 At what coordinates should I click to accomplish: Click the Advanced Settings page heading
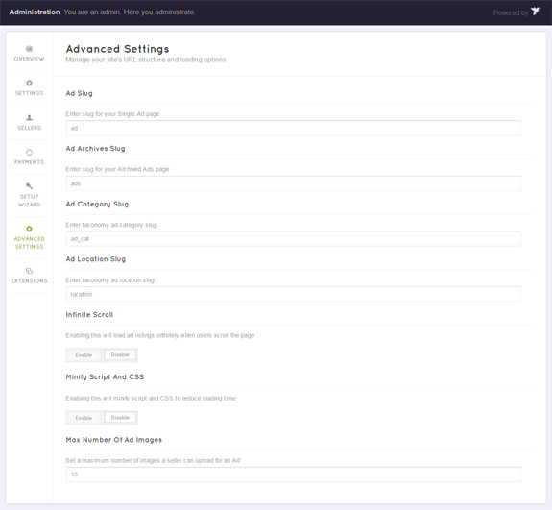click(x=117, y=49)
